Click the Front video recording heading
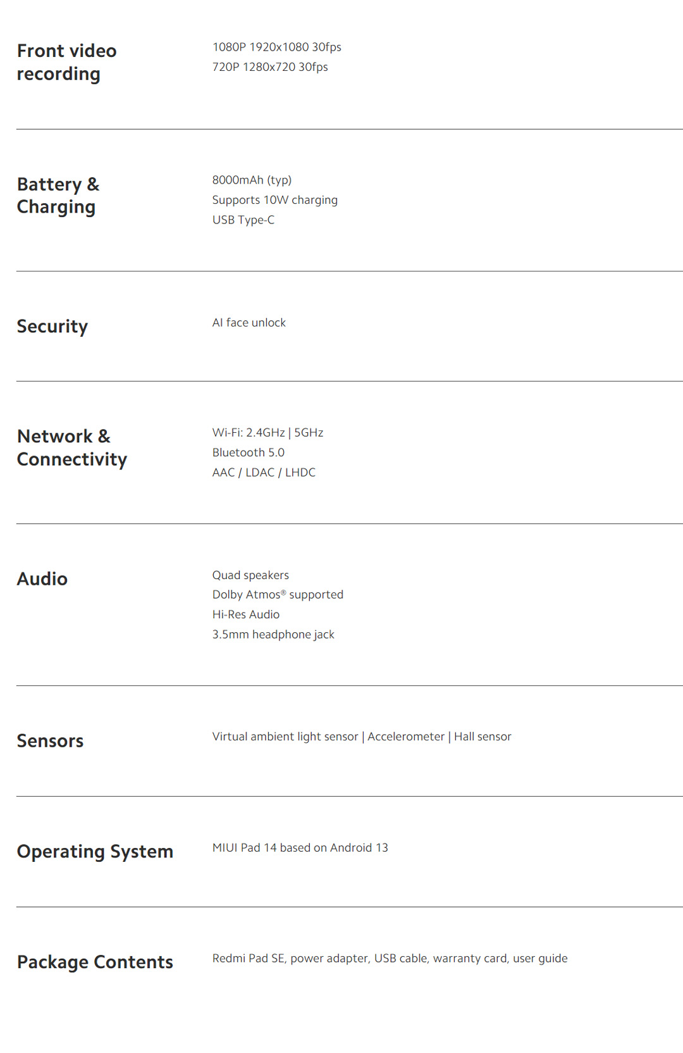 (x=66, y=62)
